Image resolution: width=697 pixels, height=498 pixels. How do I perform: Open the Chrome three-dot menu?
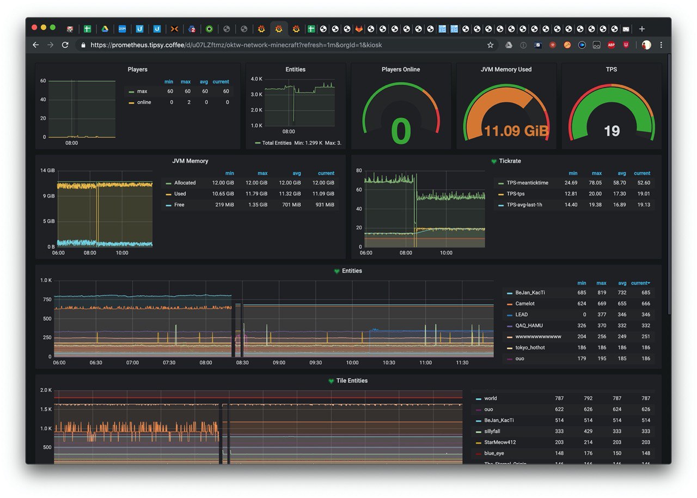tap(661, 45)
